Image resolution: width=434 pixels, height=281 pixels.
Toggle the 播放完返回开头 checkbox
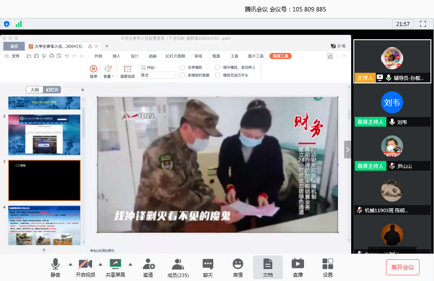[x=218, y=75]
